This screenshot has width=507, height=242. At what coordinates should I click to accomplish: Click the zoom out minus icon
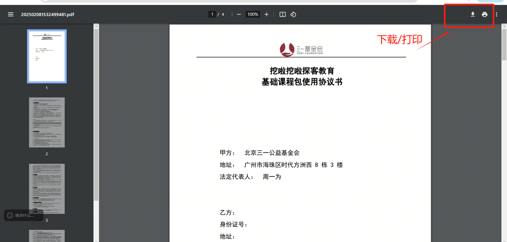(x=239, y=15)
